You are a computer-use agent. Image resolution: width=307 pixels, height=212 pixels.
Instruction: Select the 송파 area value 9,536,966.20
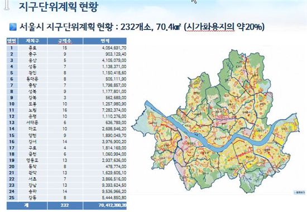(x=114, y=191)
